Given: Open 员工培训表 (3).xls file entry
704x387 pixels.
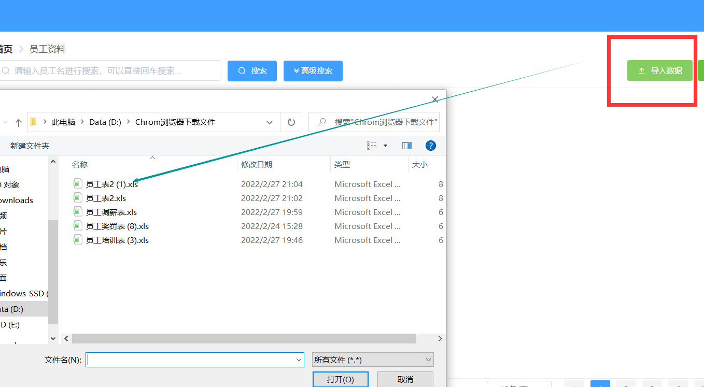Looking at the screenshot, I should tap(78, 240).
